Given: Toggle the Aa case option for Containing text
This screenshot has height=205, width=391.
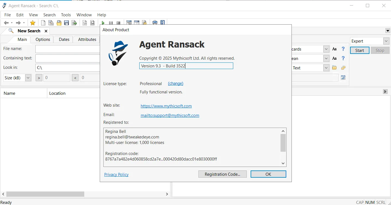Looking at the screenshot, I should click(x=334, y=58).
